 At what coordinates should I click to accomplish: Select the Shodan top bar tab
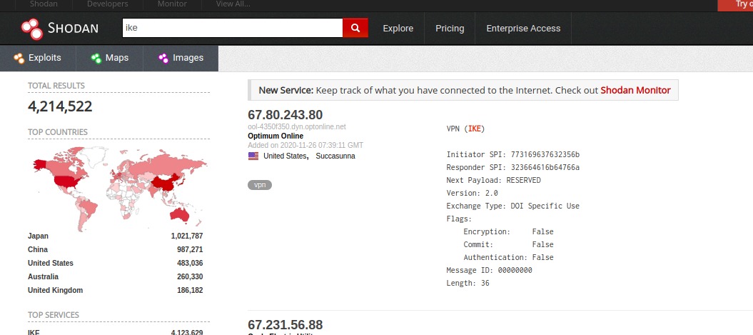[45, 4]
